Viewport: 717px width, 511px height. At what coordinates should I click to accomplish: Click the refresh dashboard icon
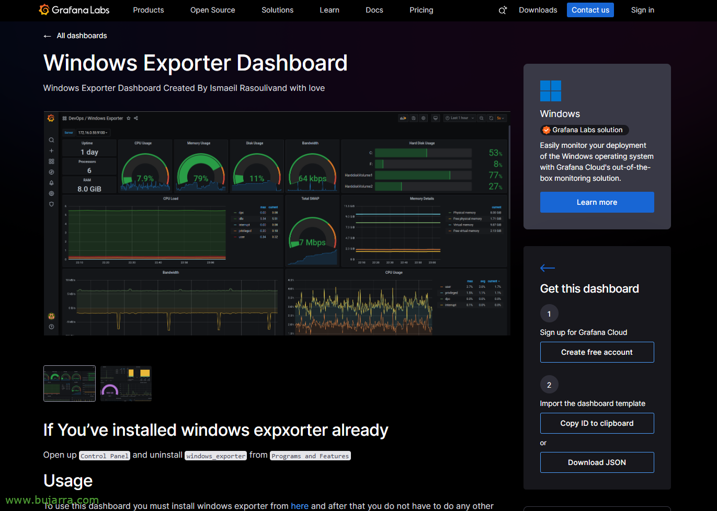tap(491, 118)
